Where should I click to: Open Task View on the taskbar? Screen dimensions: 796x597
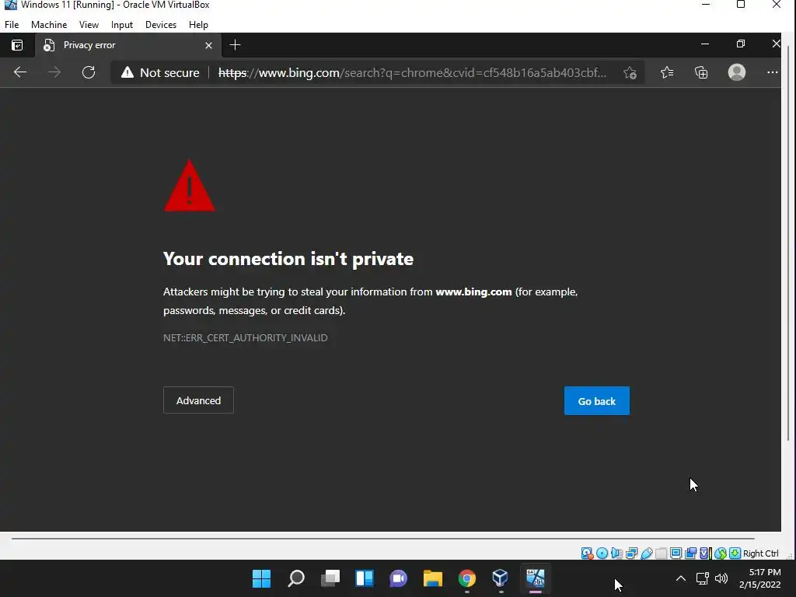click(330, 578)
